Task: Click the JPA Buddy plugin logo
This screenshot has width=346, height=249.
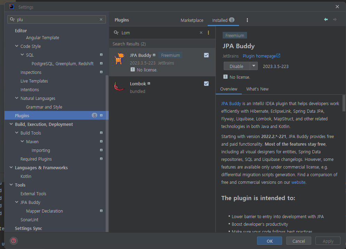Action: click(120, 59)
